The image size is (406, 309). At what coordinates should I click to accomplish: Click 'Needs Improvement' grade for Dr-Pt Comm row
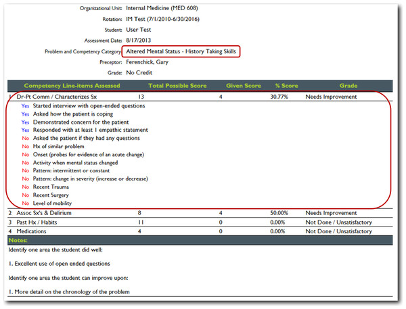click(331, 97)
